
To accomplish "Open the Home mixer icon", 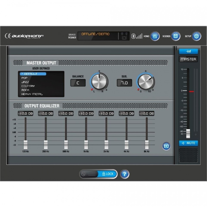I will click(x=155, y=36).
